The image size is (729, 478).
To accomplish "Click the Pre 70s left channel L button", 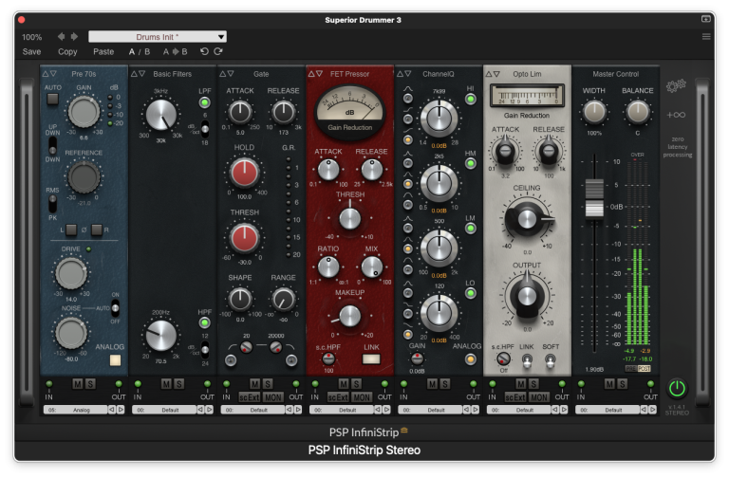I will tap(71, 230).
